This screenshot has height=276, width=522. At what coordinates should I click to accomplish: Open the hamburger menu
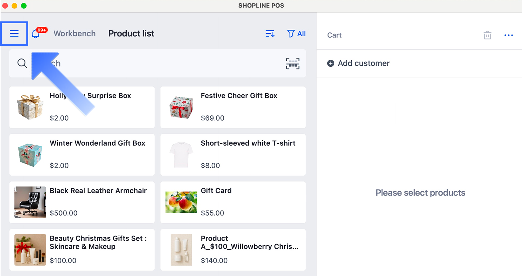click(14, 34)
